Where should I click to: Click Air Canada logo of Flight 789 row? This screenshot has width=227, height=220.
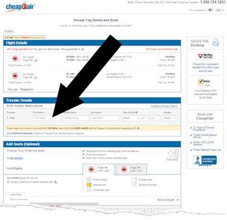click(15, 59)
